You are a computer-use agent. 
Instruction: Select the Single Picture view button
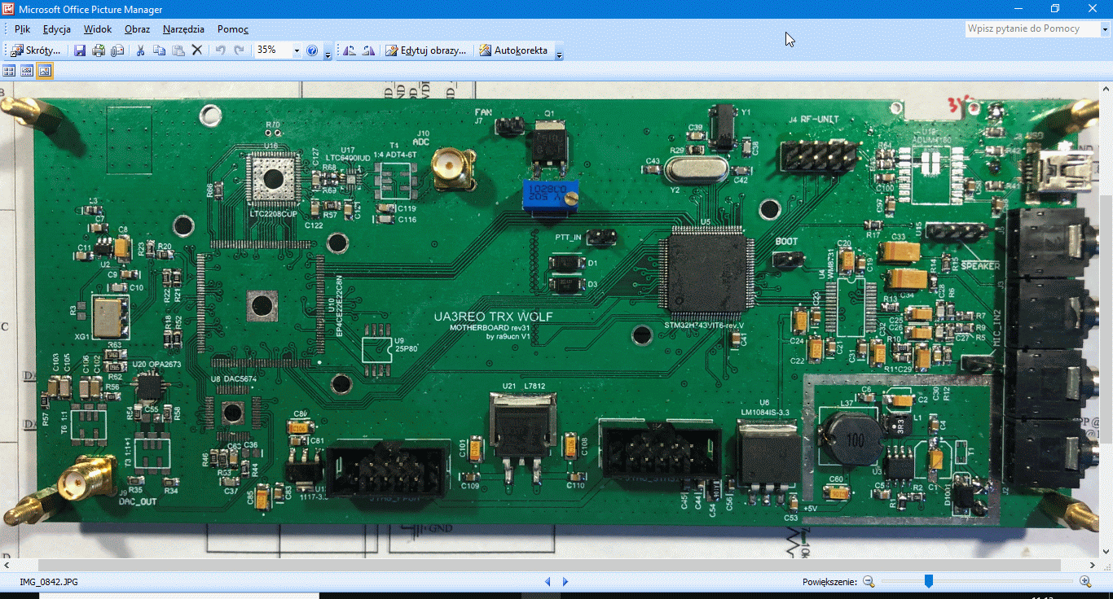(45, 71)
